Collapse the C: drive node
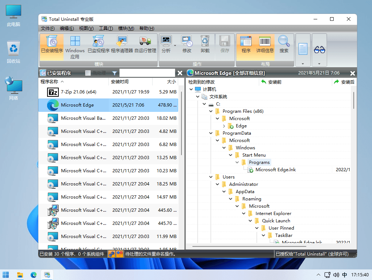372x280 pixels. coord(204,104)
